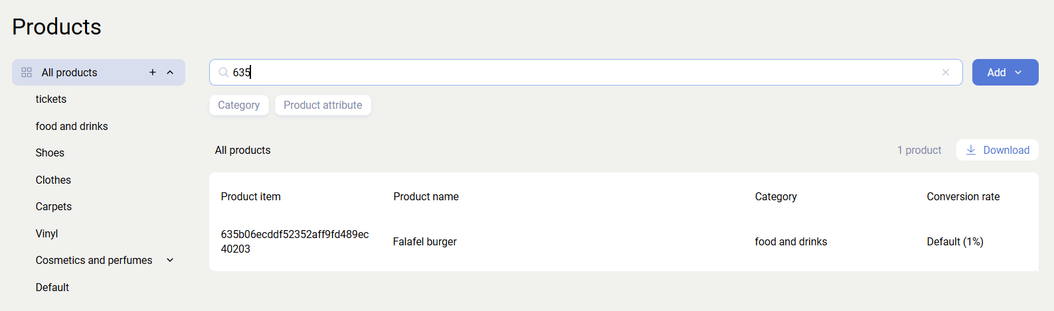Open the Product attribute filter
Image resolution: width=1054 pixels, height=311 pixels.
[x=323, y=105]
